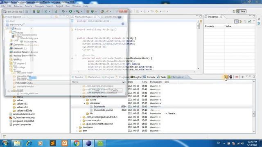262x147 pixels.
Task: Click the Value column header
Action: [228, 26]
